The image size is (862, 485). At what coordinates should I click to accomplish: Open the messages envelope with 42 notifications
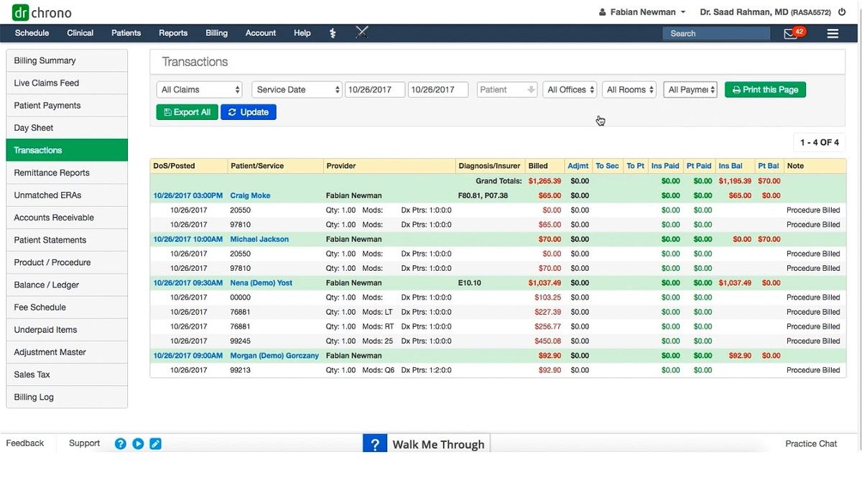(x=791, y=33)
